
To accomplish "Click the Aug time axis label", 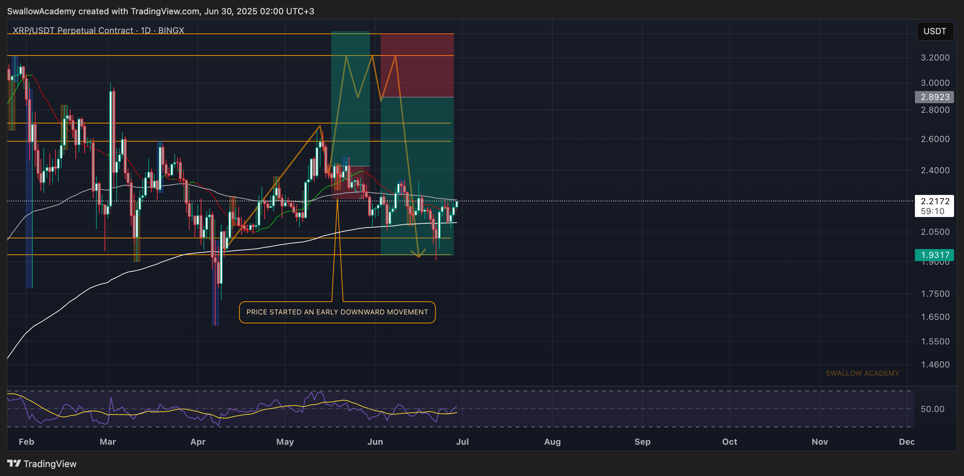I will [552, 441].
